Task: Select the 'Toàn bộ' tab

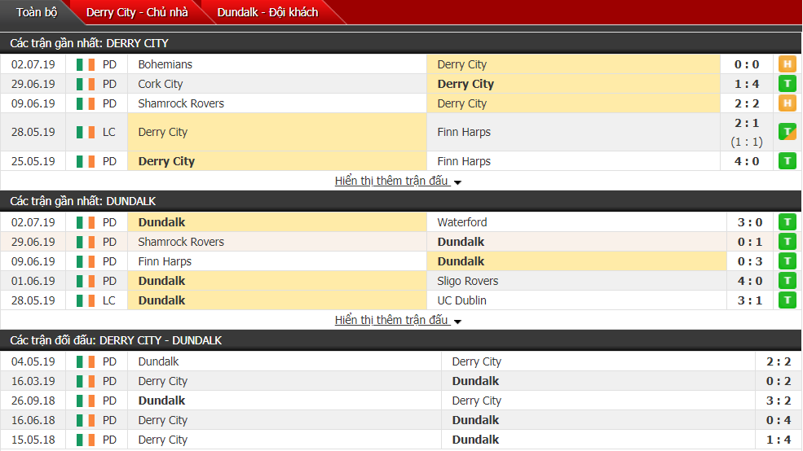Action: pos(37,12)
